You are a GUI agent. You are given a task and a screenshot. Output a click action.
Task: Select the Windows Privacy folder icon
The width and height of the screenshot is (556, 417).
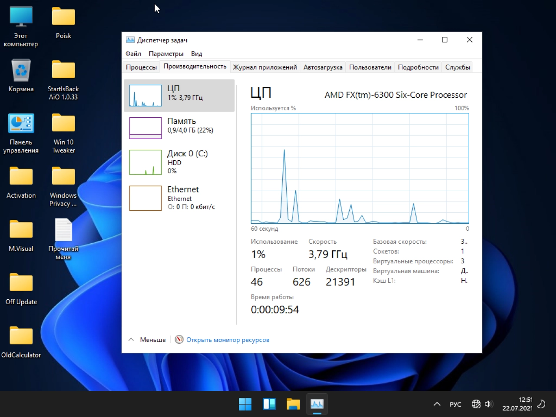(63, 187)
